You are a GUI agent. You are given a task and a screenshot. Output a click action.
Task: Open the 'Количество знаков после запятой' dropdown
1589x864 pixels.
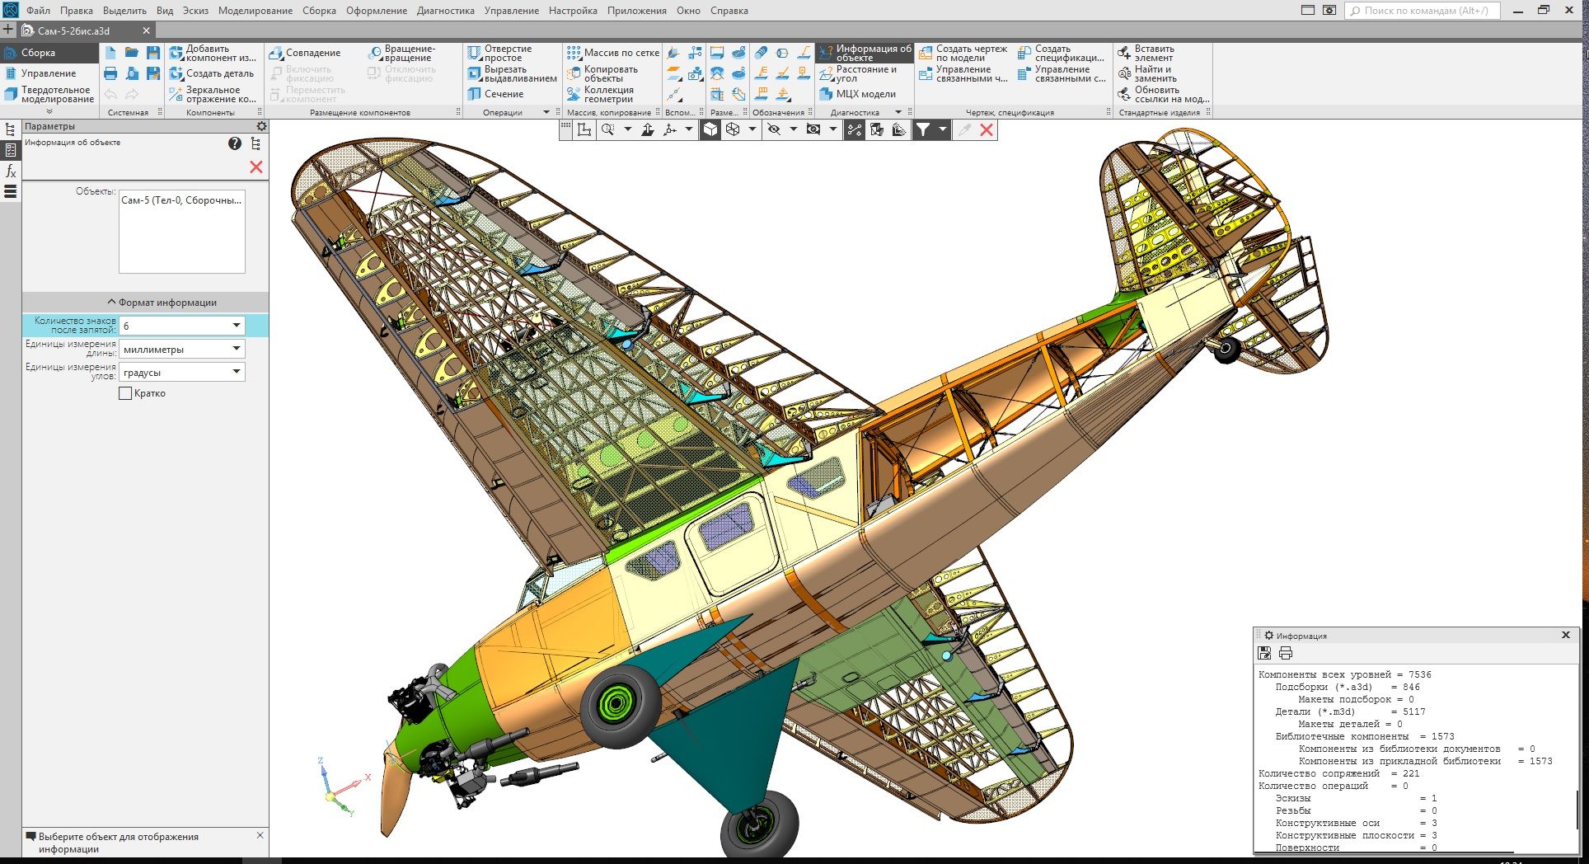(236, 326)
